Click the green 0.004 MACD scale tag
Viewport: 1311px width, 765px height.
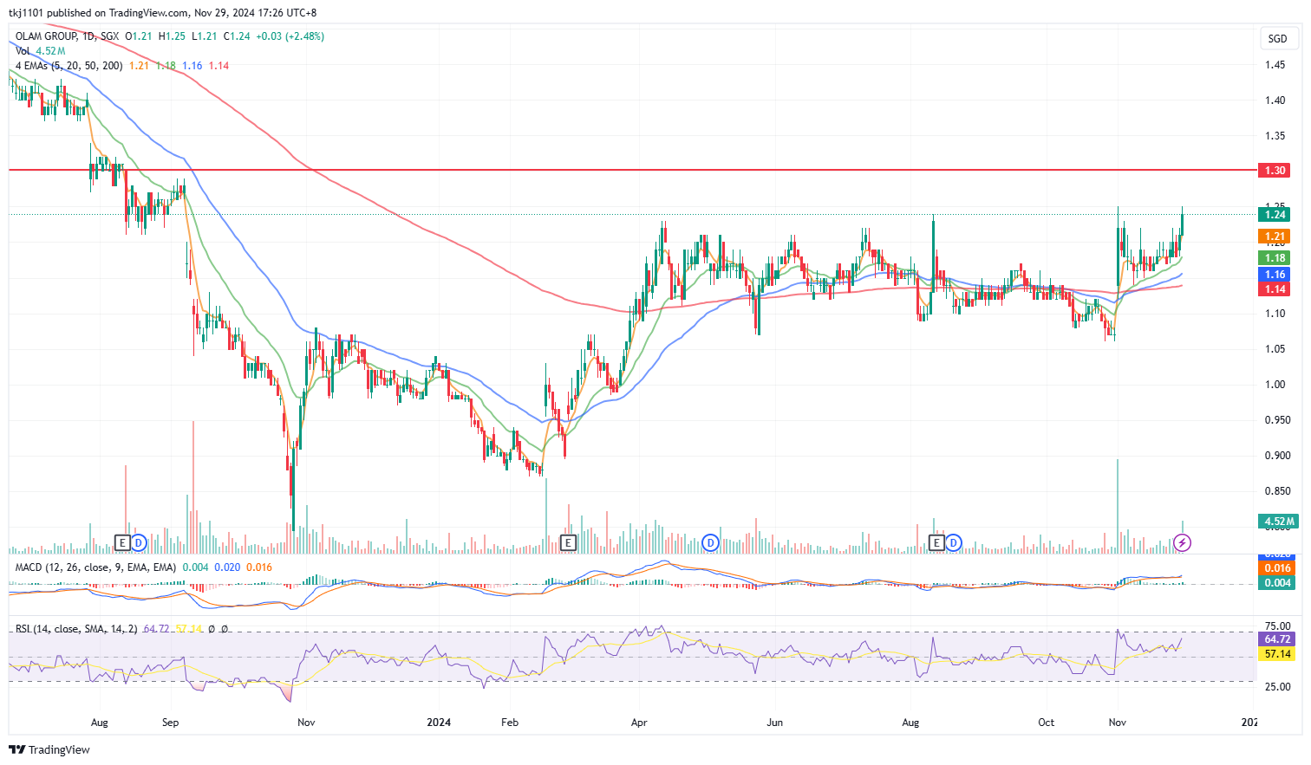pos(1278,583)
